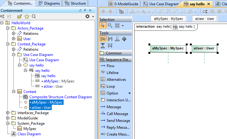The image size is (227, 139).
Task: Collapse the Context_Package node
Action: (8, 44)
